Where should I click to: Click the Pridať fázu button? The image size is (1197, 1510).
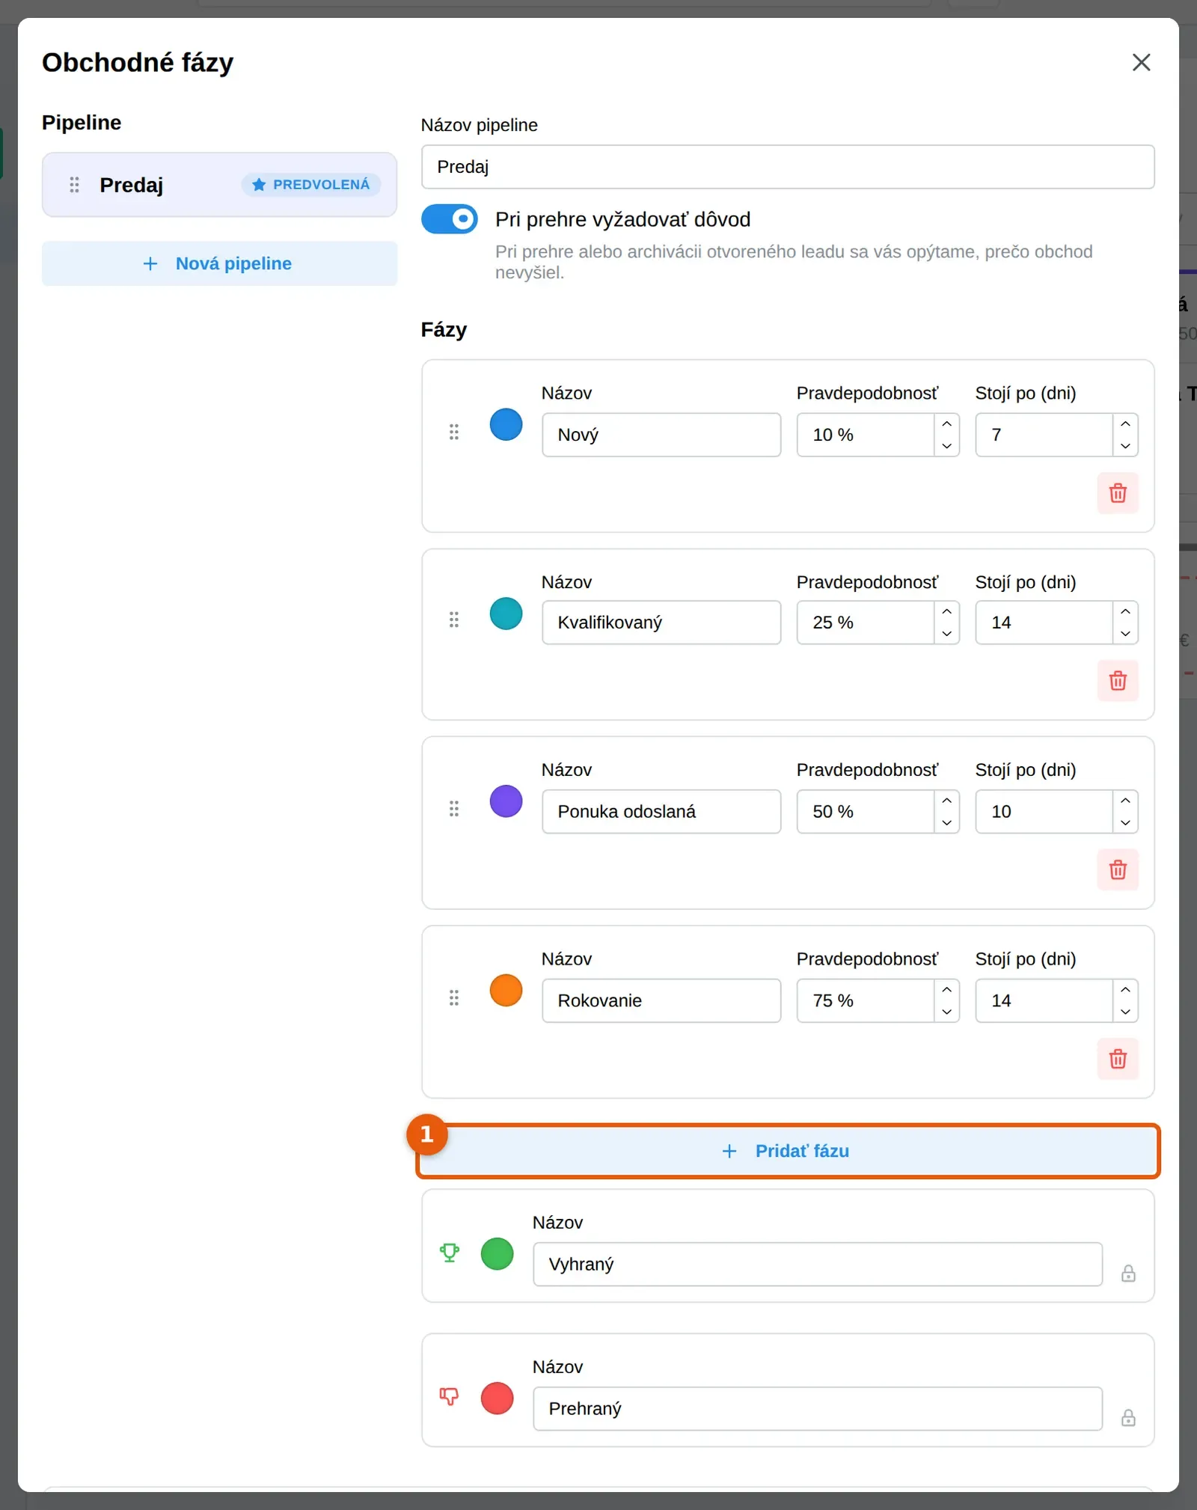pyautogui.click(x=788, y=1151)
